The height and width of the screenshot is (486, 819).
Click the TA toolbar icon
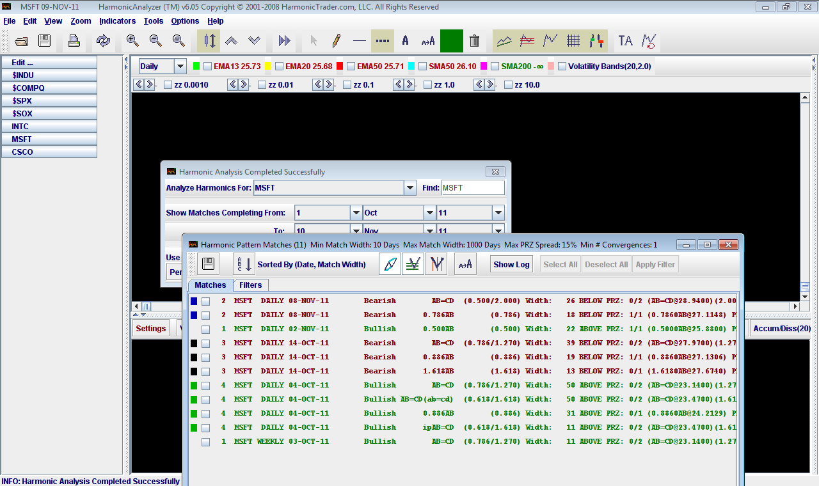625,41
